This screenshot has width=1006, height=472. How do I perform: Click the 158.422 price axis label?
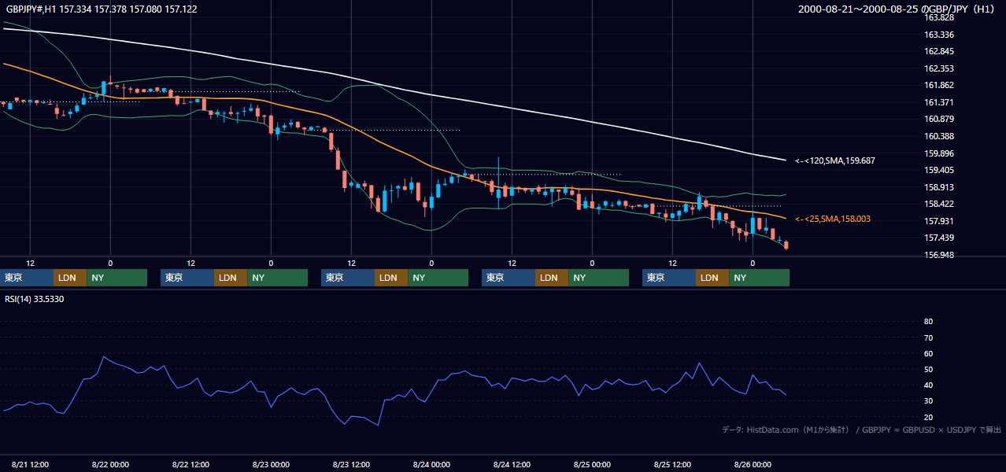[939, 204]
